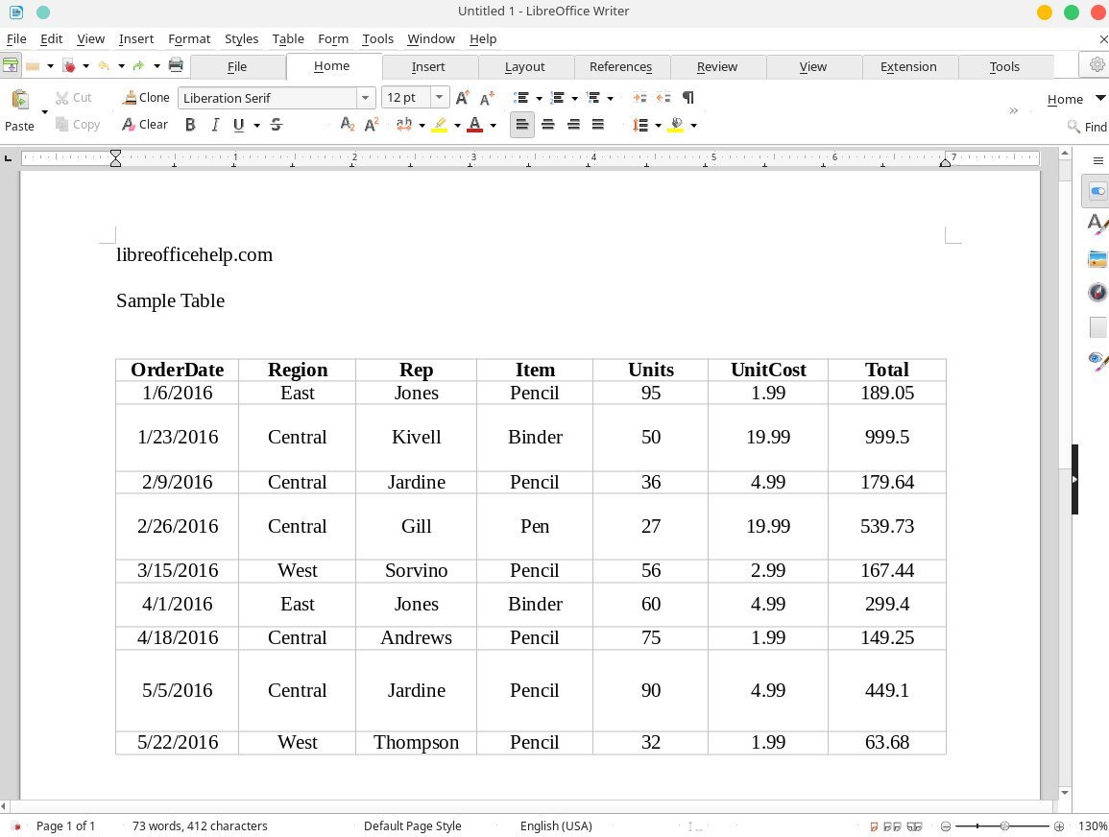Click the Increase Font Size icon
1109x837 pixels.
[x=463, y=98]
